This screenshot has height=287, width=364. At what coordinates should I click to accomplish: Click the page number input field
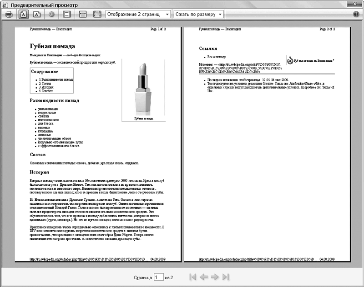coord(158,277)
